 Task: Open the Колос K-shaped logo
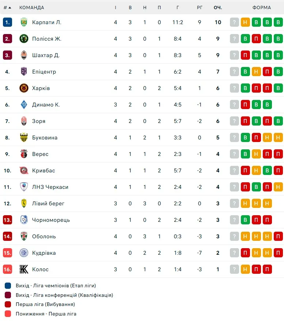24,269
